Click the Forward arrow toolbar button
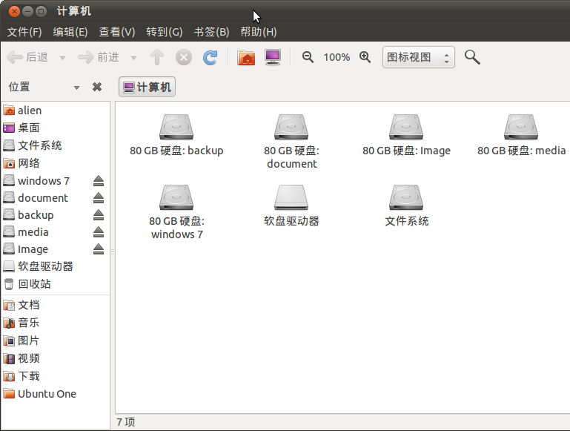 click(99, 57)
